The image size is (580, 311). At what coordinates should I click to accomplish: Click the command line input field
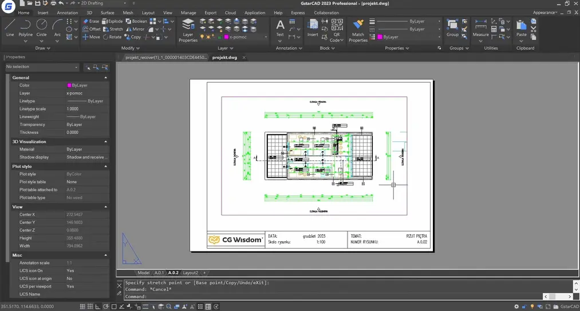[x=333, y=297]
